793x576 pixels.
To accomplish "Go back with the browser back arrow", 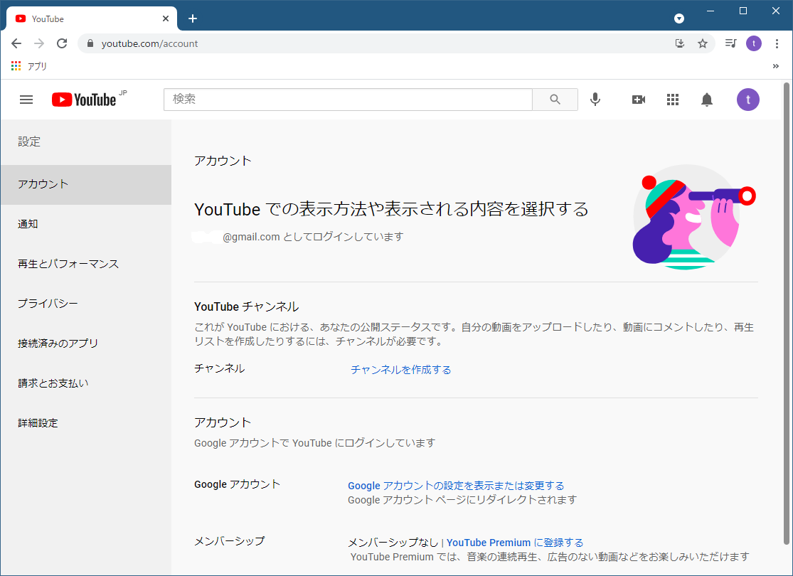I will coord(16,43).
